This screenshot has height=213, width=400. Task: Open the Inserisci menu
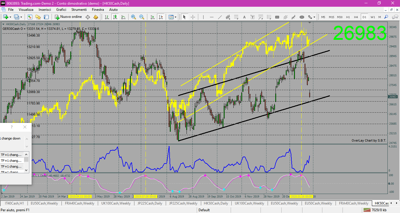(45, 10)
